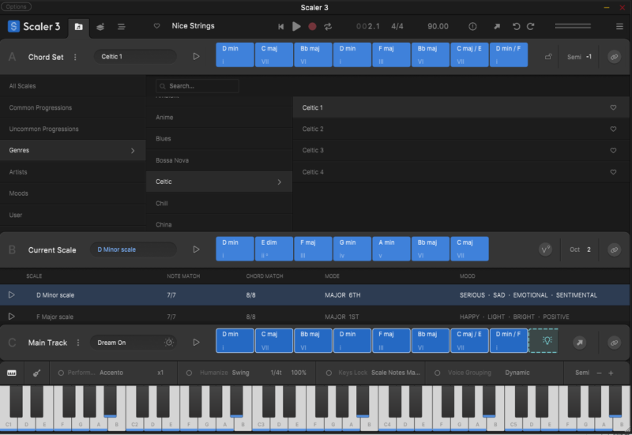The image size is (632, 435).
Task: Open the browse folder tab icon
Action: [x=78, y=27]
